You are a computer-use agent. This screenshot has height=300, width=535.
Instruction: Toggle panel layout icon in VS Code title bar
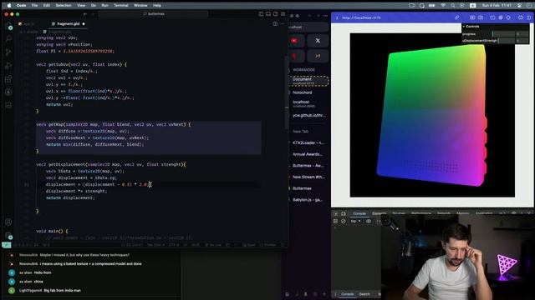pyautogui.click(x=268, y=14)
